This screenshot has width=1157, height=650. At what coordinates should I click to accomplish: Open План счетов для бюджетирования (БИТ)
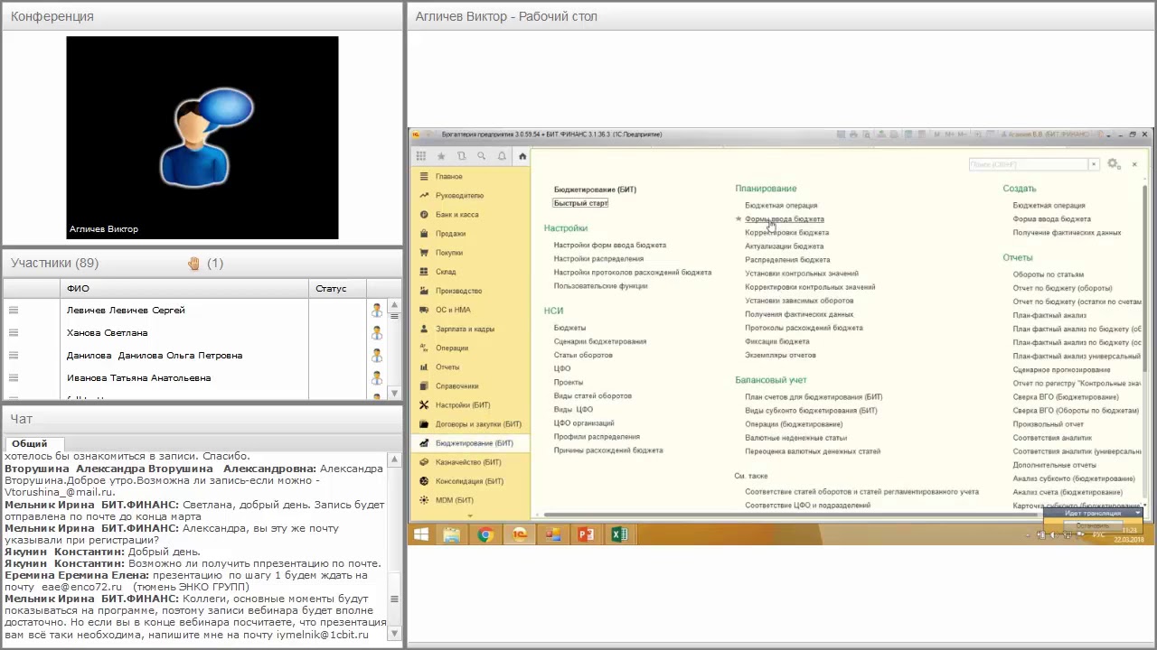pyautogui.click(x=814, y=397)
